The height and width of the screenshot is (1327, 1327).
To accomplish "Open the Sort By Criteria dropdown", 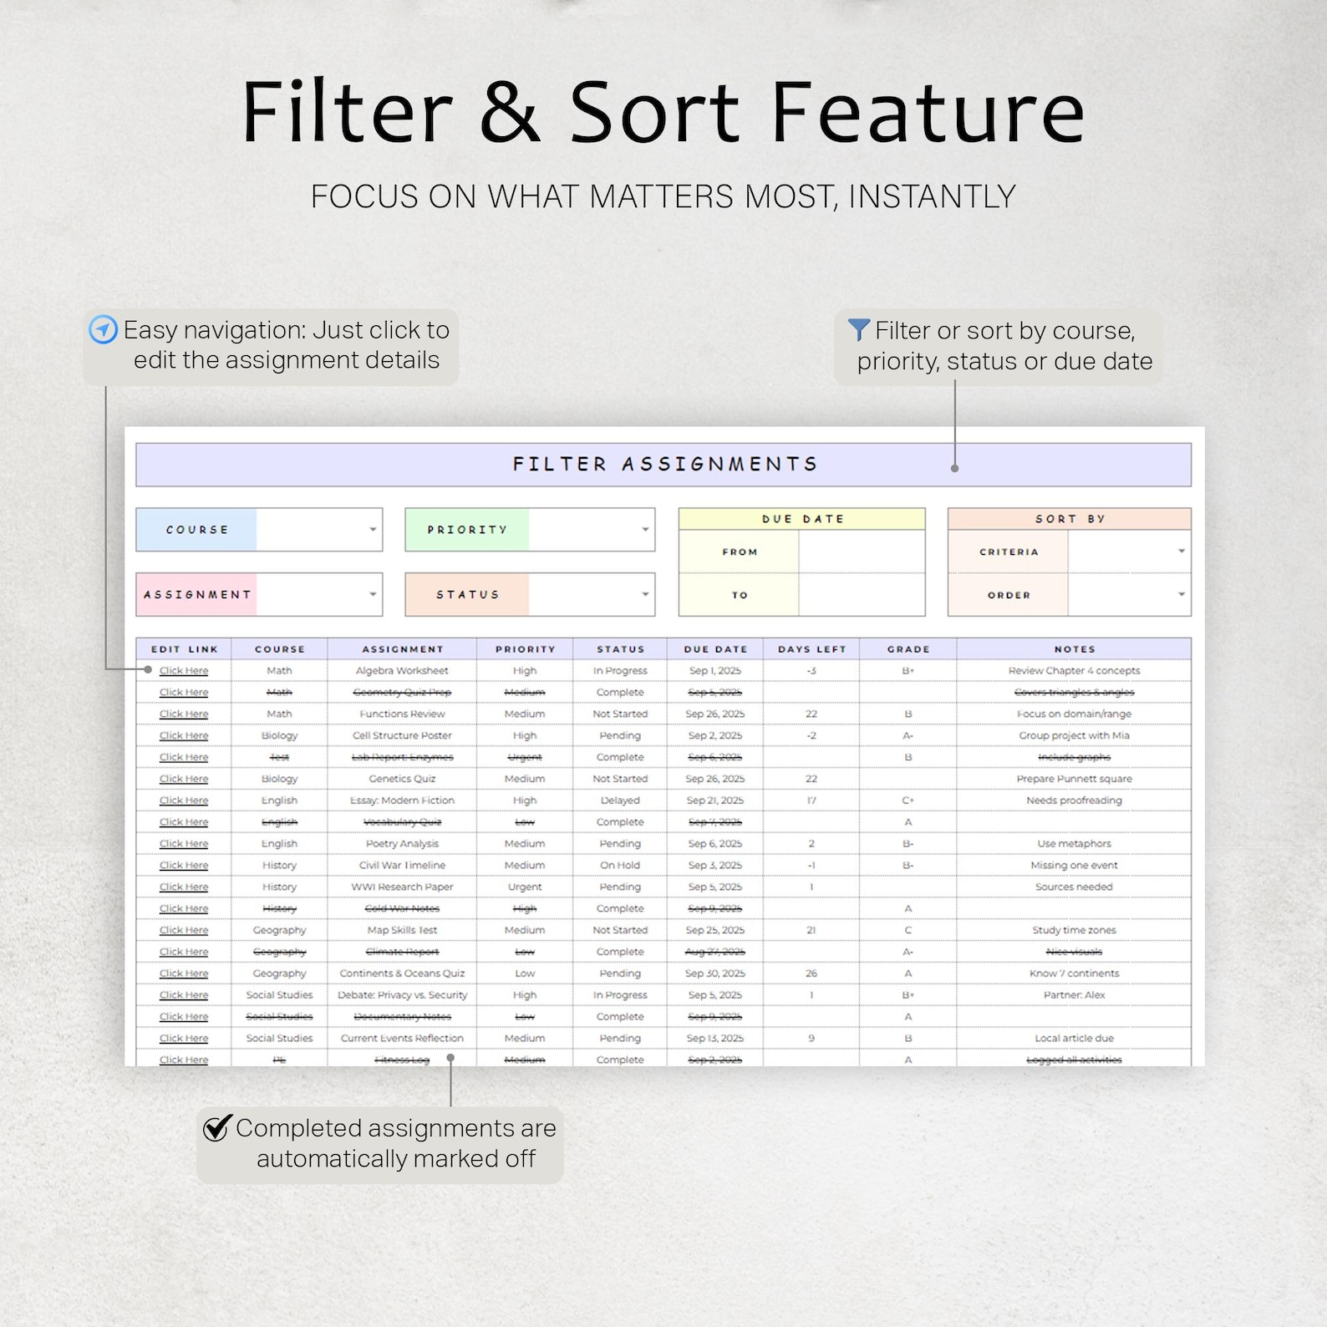I will click(x=1182, y=552).
